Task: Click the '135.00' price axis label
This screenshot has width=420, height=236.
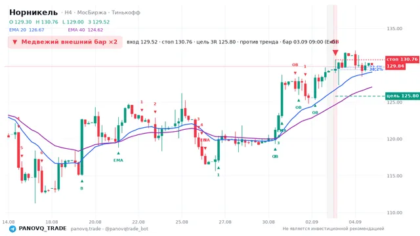Action: click(394, 29)
